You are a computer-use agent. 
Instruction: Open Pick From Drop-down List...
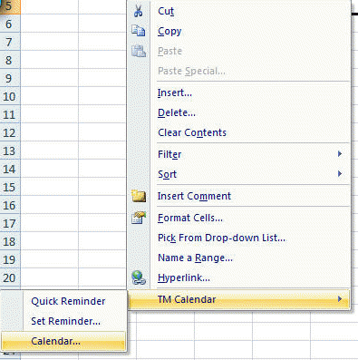click(221, 238)
